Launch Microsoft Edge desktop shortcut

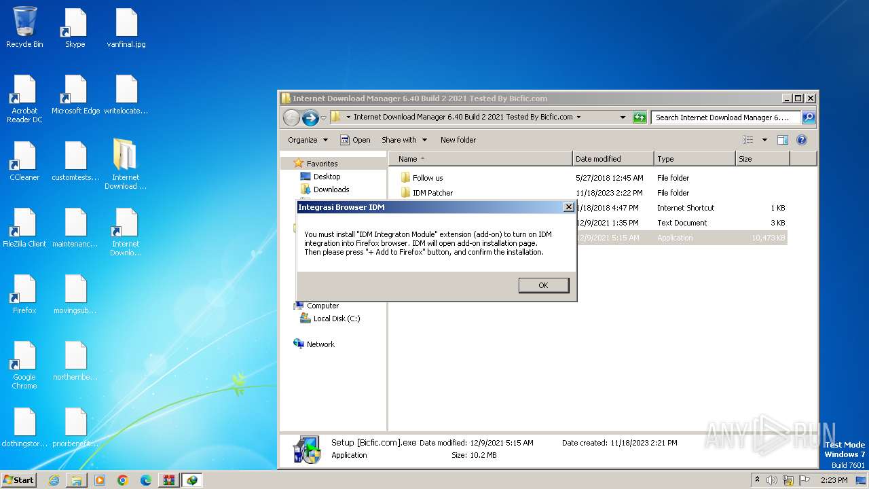pyautogui.click(x=75, y=94)
